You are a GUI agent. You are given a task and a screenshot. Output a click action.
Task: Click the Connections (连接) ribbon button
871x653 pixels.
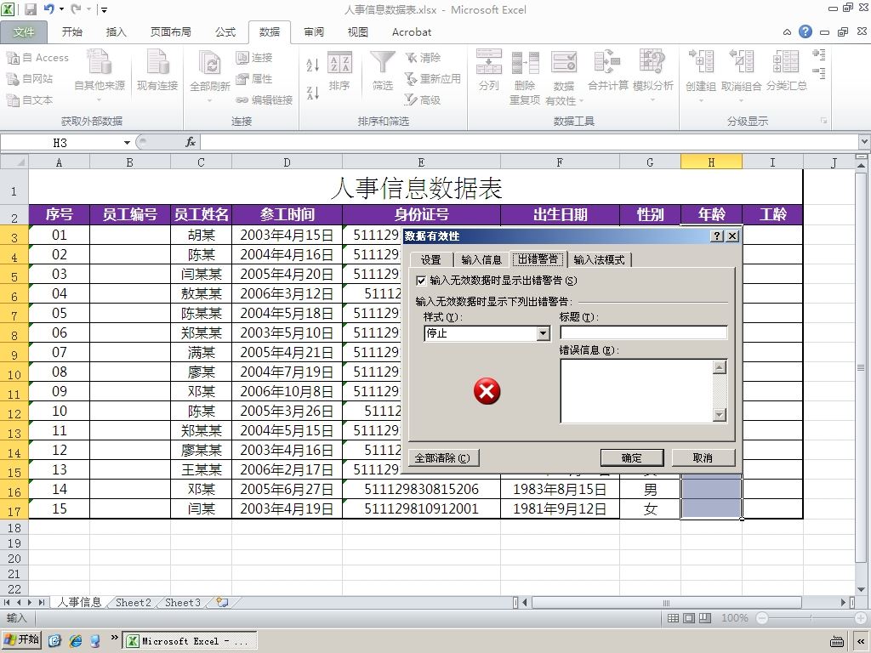click(254, 57)
